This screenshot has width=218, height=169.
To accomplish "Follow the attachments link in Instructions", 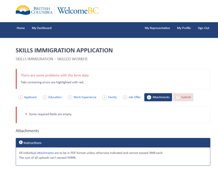I will [45, 153].
